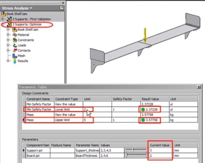
Task: Click the Constraint Name column header
Action: [x=40, y=99]
